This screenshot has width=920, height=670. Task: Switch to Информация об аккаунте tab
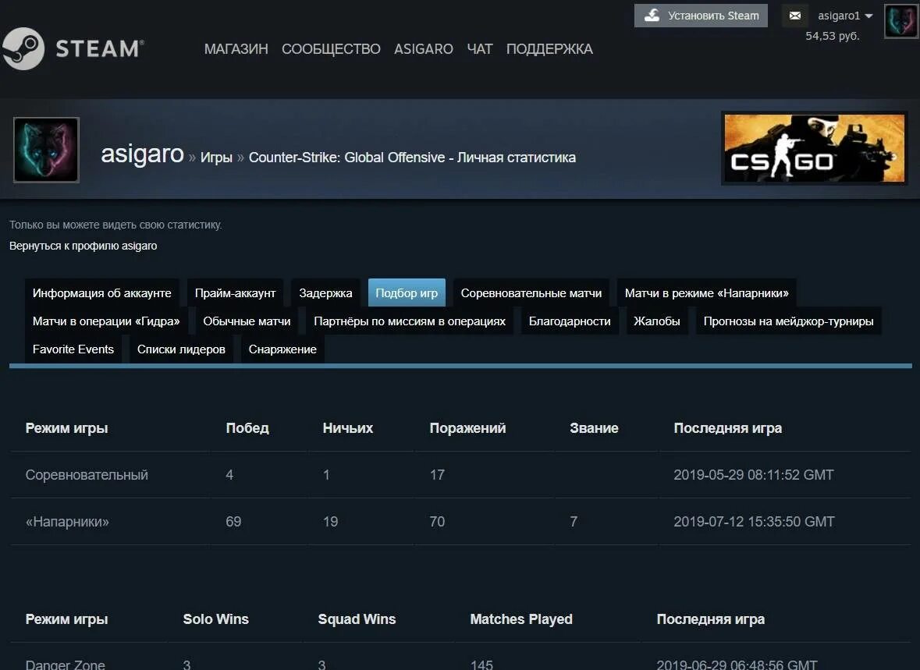[102, 292]
